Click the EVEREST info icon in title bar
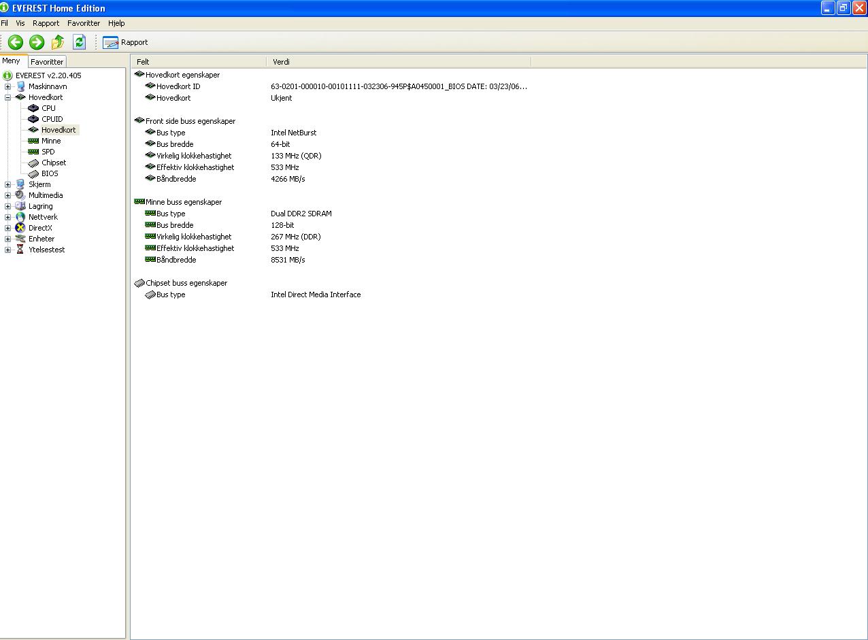The width and height of the screenshot is (868, 640). 5,7
